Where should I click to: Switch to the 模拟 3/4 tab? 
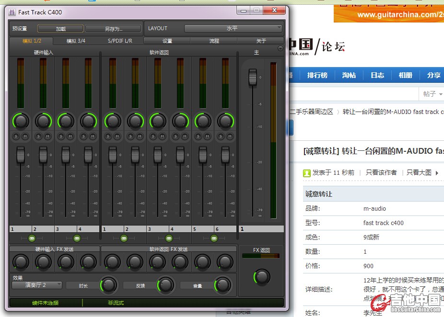click(76, 41)
